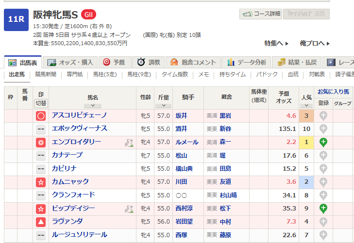Go to 特集へ link
This screenshot has width=354, height=243.
[x=276, y=43]
